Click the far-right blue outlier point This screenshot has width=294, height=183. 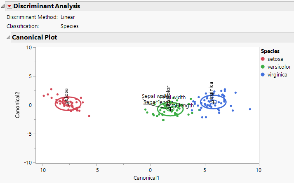click(250, 109)
